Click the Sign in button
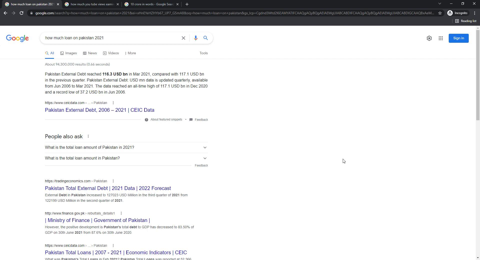The height and width of the screenshot is (260, 480). 458,38
